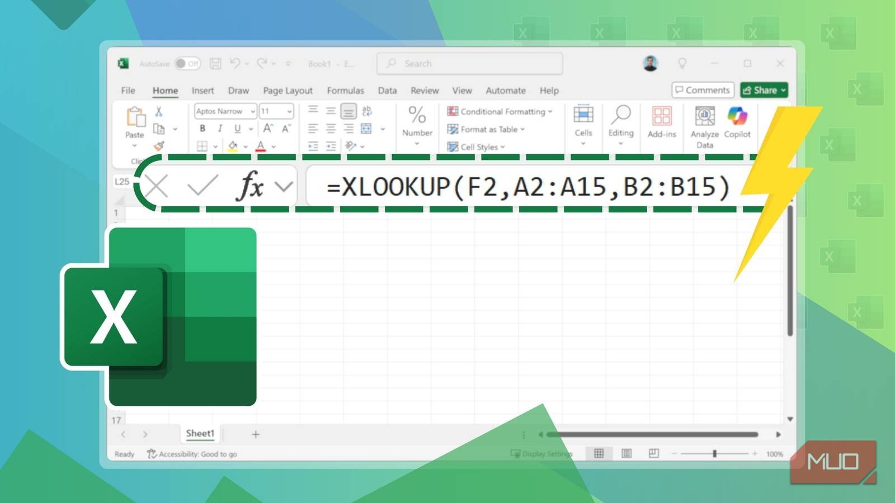Image resolution: width=895 pixels, height=503 pixels.
Task: Toggle Bold formatting
Action: coord(202,129)
